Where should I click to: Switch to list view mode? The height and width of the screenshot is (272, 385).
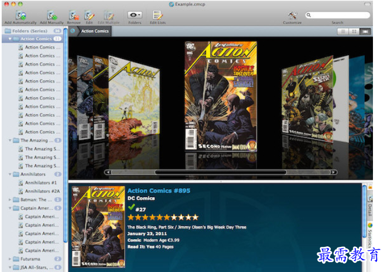343,31
